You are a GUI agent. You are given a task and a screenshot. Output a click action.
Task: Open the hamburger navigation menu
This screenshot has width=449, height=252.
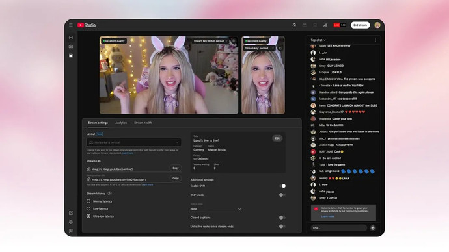tap(71, 25)
